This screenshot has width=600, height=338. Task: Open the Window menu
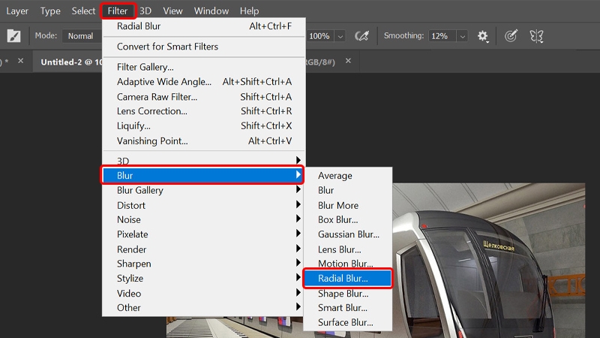[x=211, y=11]
